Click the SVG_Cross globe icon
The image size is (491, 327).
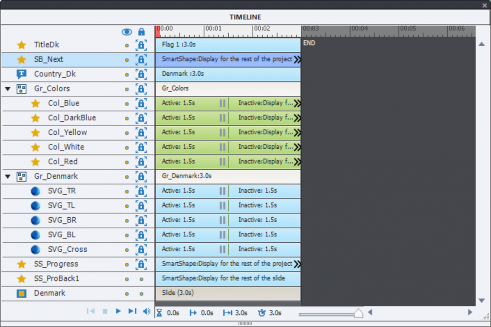coord(35,250)
